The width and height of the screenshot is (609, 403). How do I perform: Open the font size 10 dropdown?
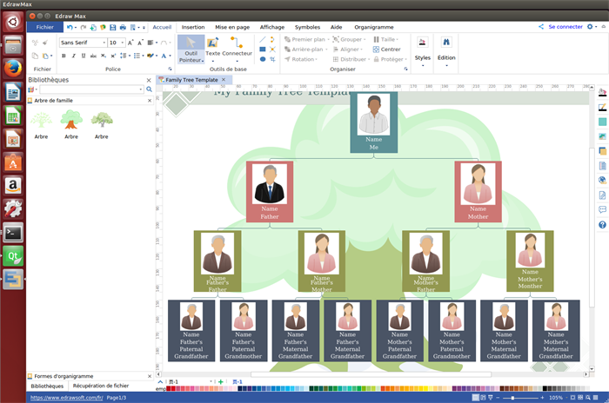[123, 43]
